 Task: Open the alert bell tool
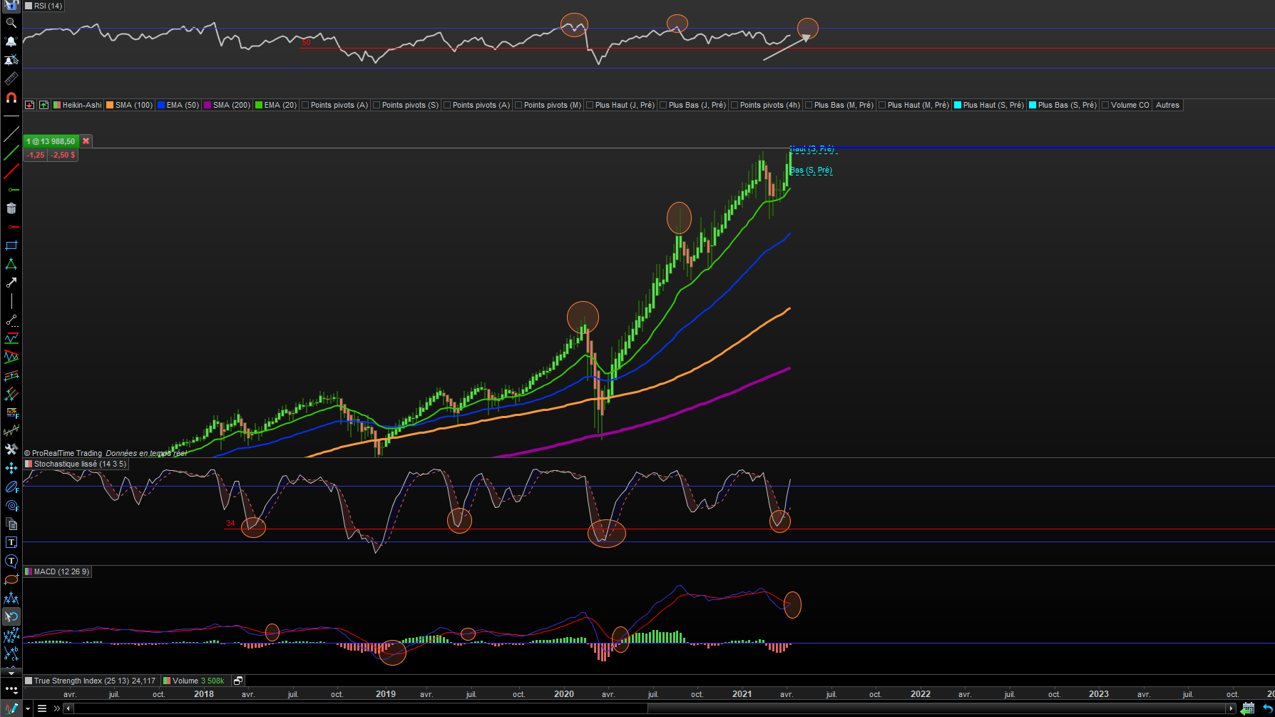pyautogui.click(x=11, y=41)
